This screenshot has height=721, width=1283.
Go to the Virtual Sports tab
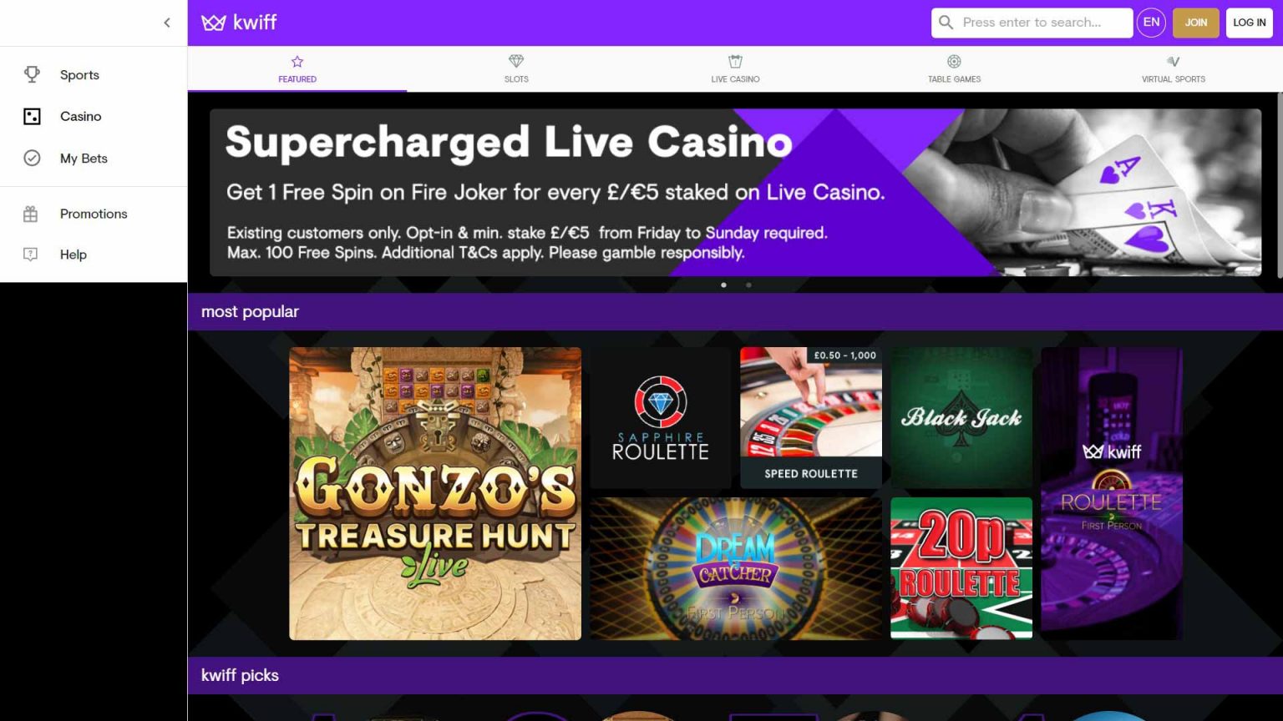coord(1173,68)
